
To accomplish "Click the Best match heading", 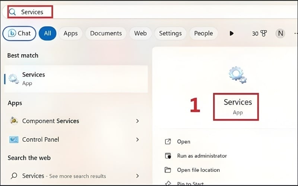I will point(23,55).
